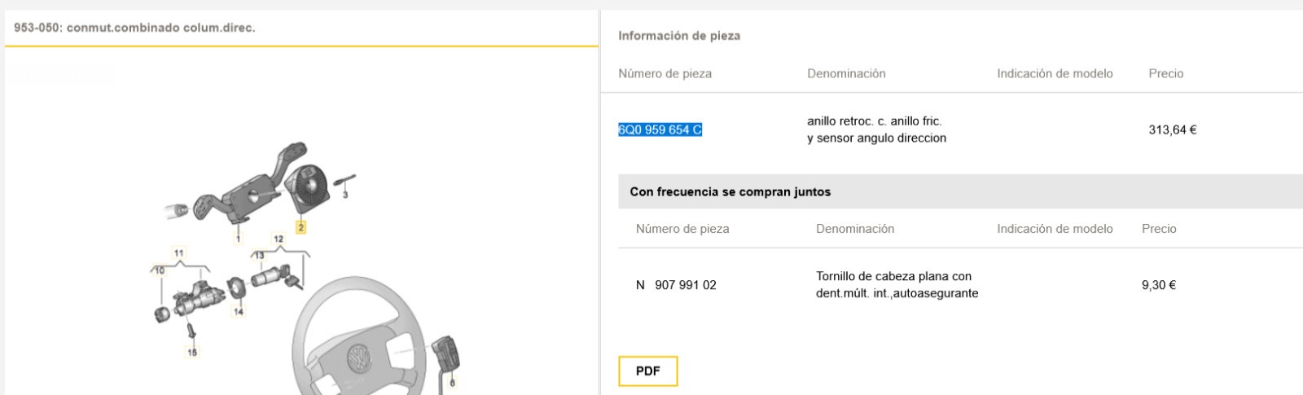Select part label 12 above lock cylinder

279,239
